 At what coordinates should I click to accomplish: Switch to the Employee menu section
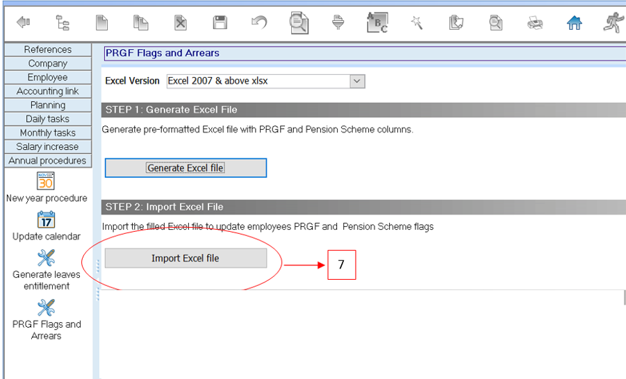(x=47, y=77)
